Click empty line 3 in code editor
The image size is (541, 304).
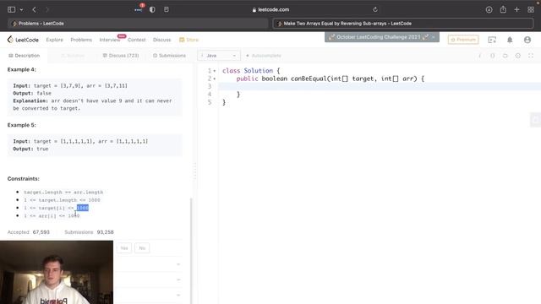point(380,86)
